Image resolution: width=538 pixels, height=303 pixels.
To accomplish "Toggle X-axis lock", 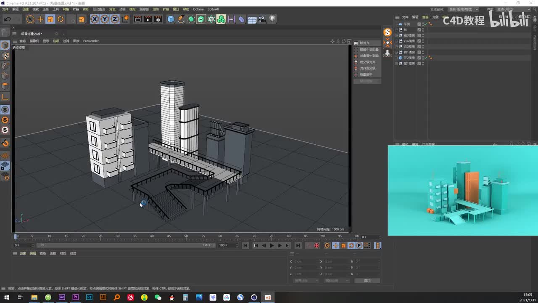I will point(95,19).
